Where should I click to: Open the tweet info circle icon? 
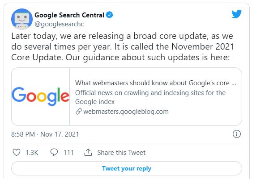point(237,134)
